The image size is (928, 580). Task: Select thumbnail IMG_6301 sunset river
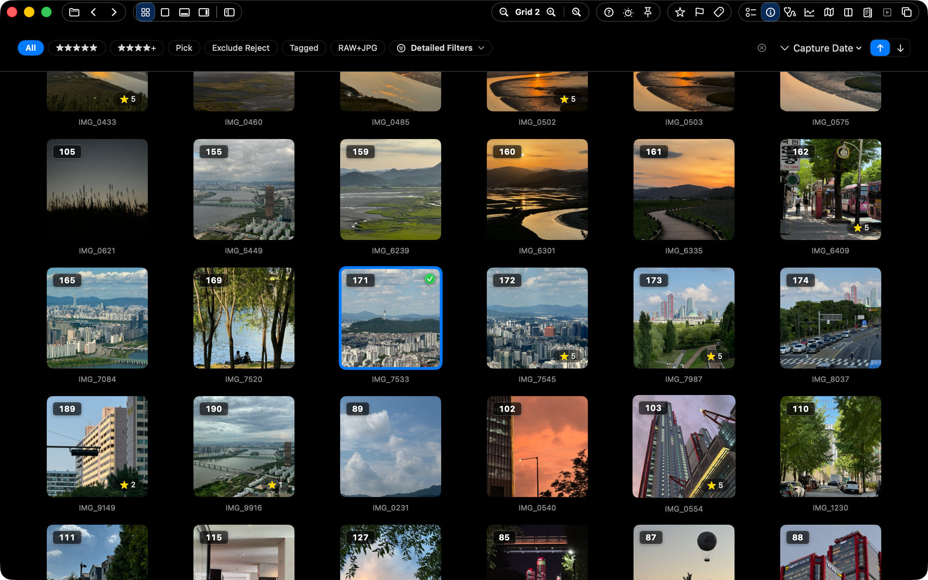tap(537, 189)
